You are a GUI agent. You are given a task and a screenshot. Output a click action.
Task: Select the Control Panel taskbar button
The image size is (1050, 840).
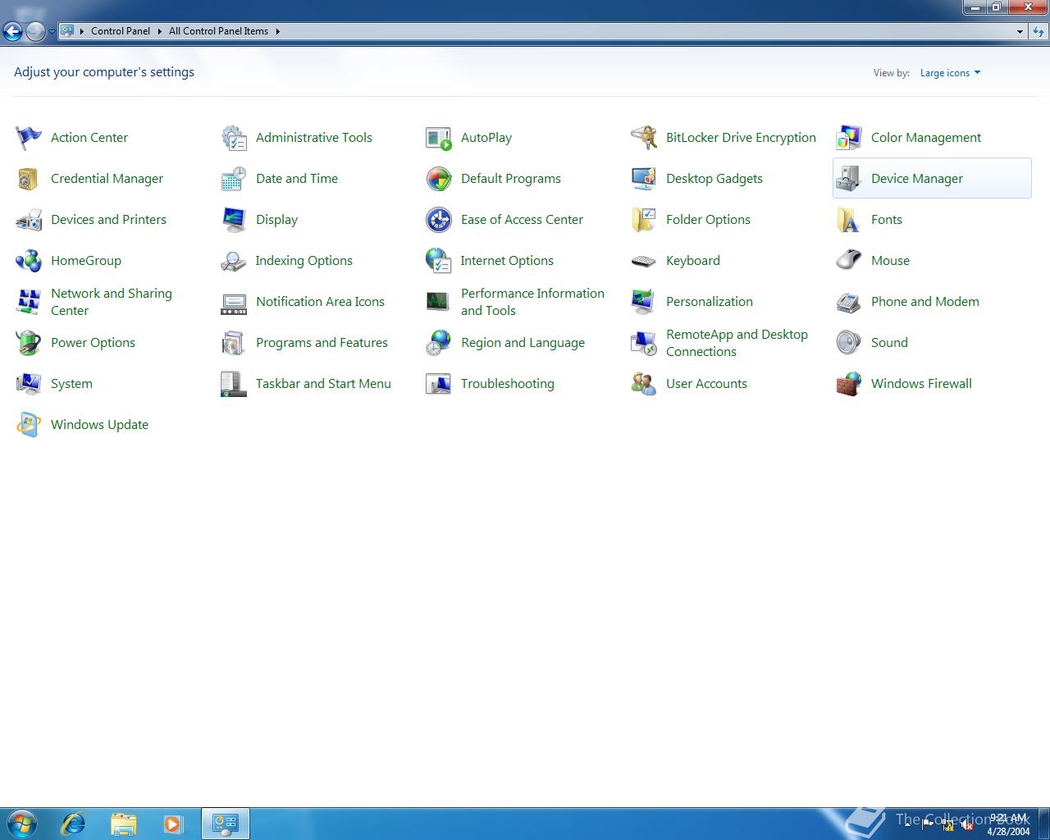point(226,824)
